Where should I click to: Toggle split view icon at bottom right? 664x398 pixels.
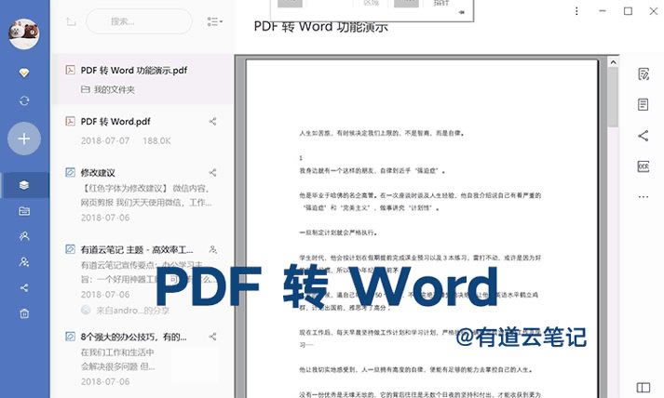click(x=643, y=388)
